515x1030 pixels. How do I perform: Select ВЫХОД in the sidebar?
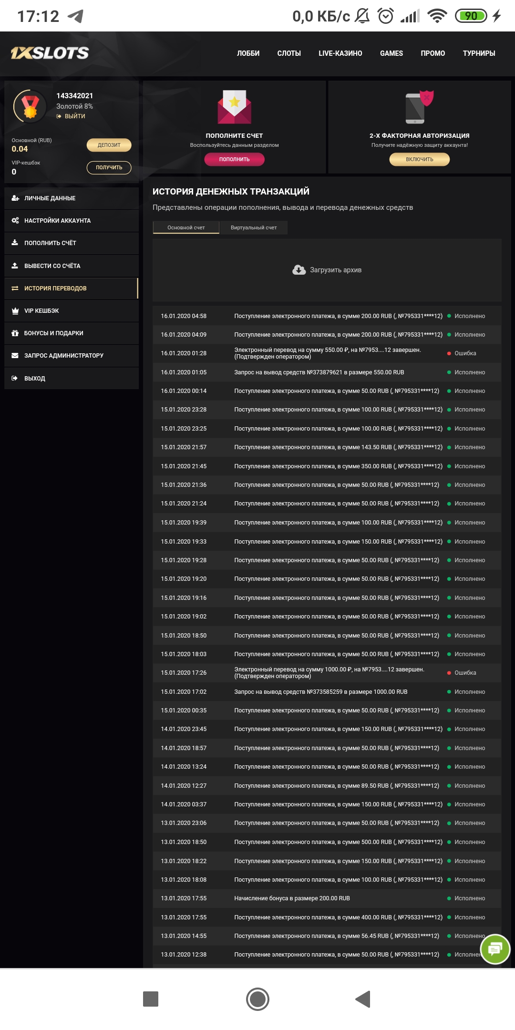pyautogui.click(x=72, y=378)
